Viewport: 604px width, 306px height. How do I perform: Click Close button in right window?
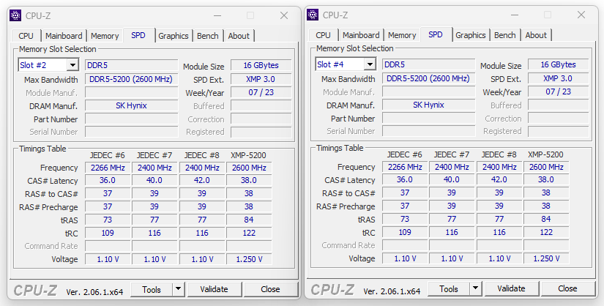pos(568,288)
